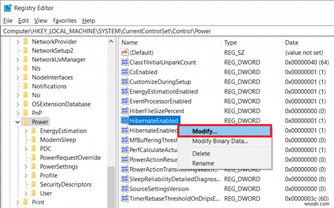Expand the NetworkProvider key
This screenshot has height=208, width=334.
(18, 42)
